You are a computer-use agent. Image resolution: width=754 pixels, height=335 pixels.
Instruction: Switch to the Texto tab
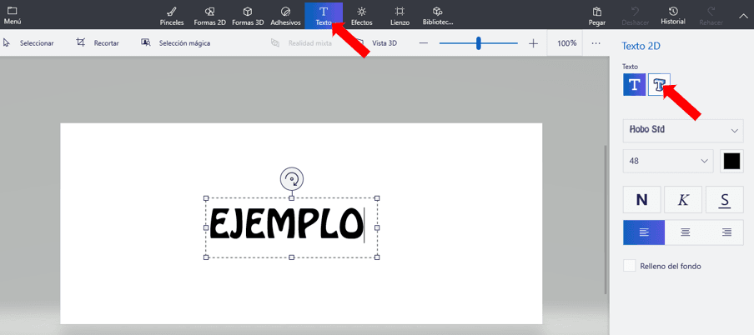tap(324, 15)
